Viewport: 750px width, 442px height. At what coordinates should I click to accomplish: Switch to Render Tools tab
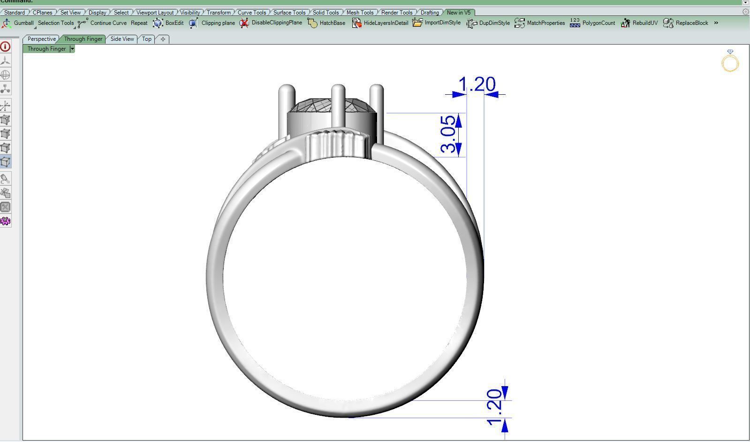click(397, 13)
